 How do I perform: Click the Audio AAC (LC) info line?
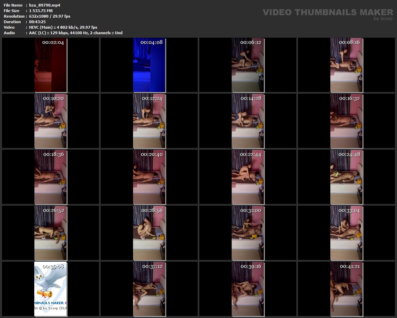tap(75, 33)
